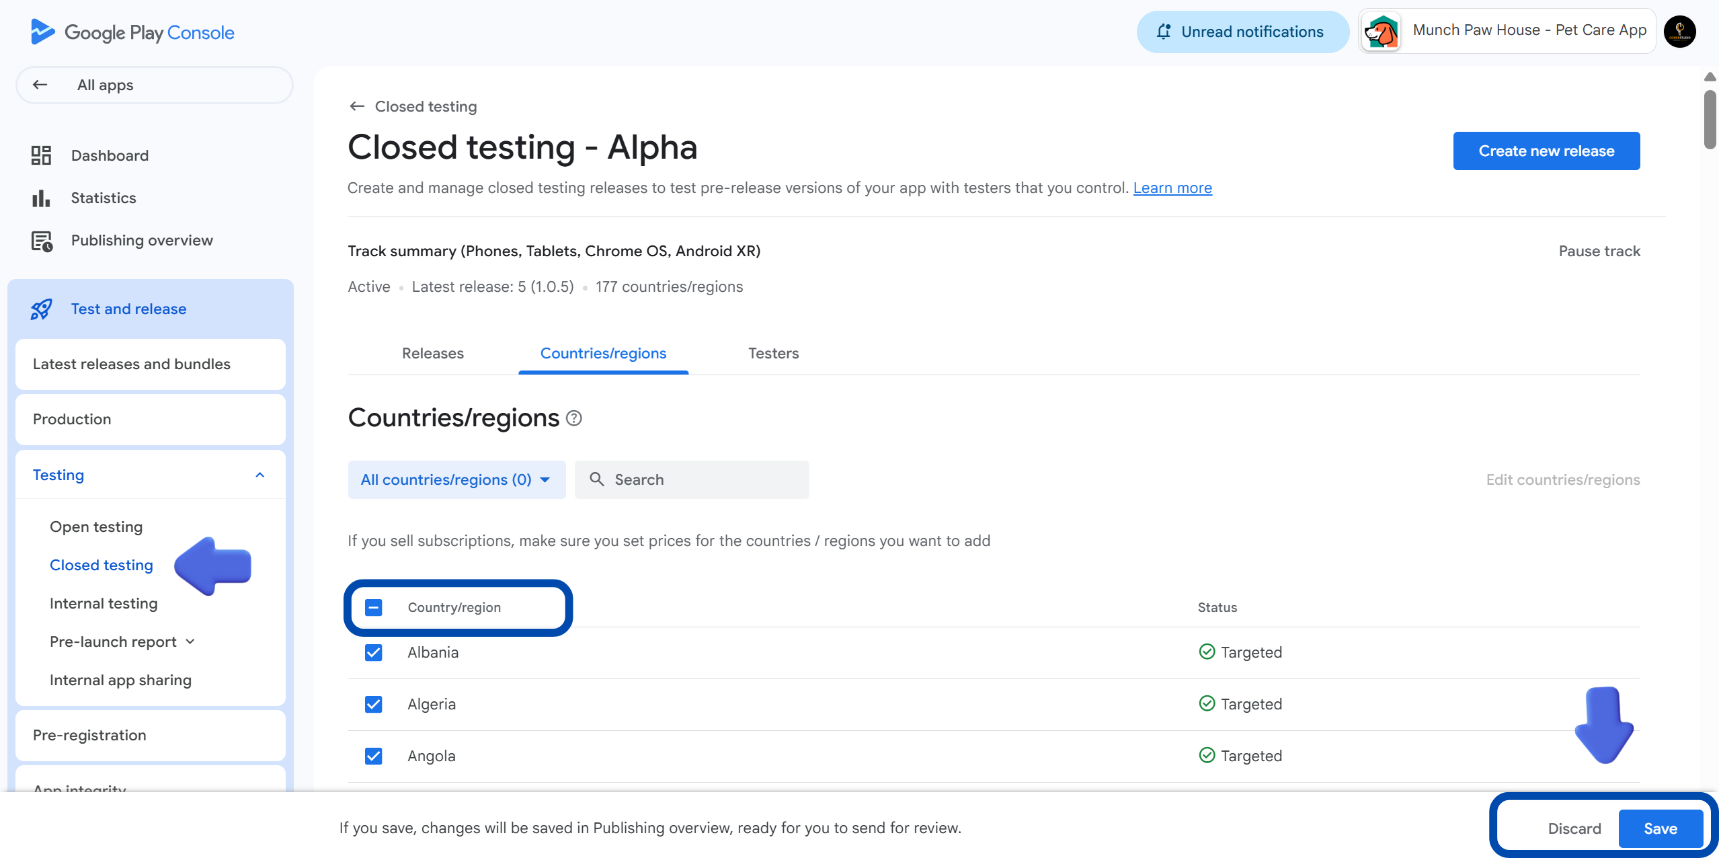Open the Publishing overview panel
The image size is (1719, 858).
(x=142, y=240)
